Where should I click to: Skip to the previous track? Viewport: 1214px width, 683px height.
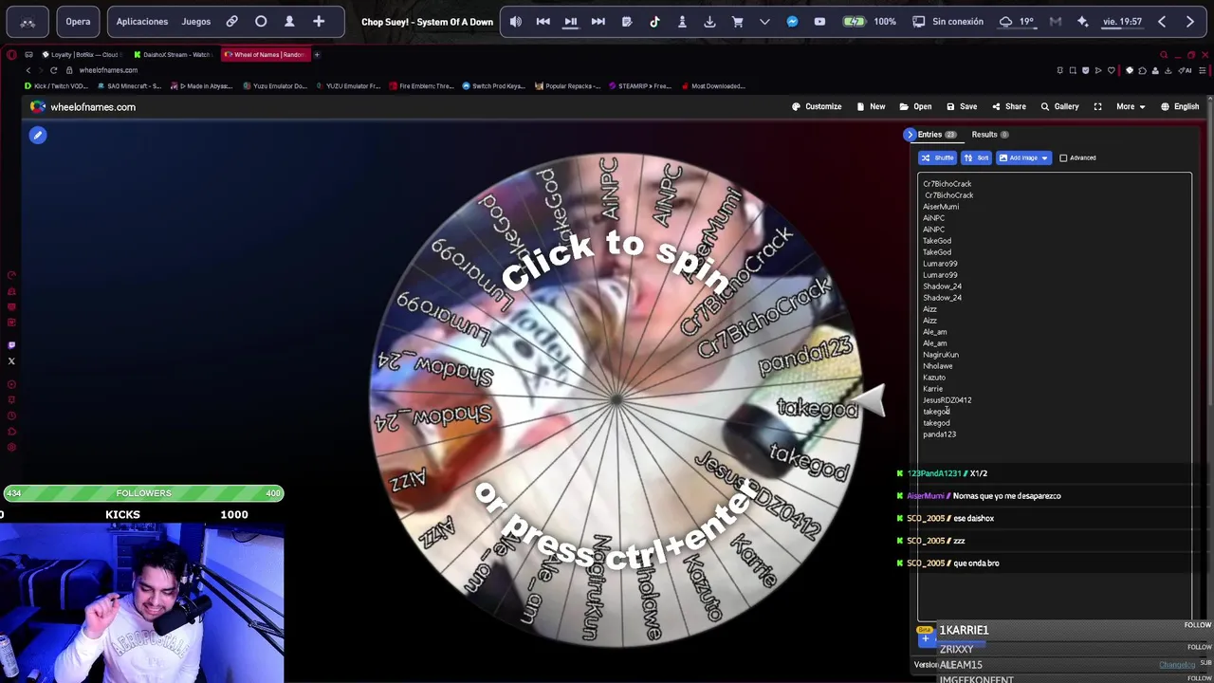tap(543, 22)
